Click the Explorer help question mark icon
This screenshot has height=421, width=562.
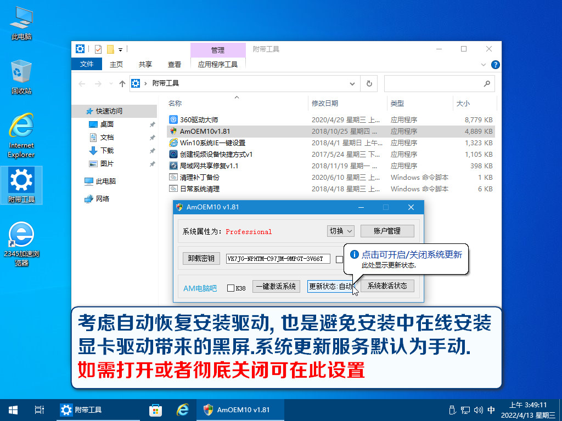pos(496,65)
